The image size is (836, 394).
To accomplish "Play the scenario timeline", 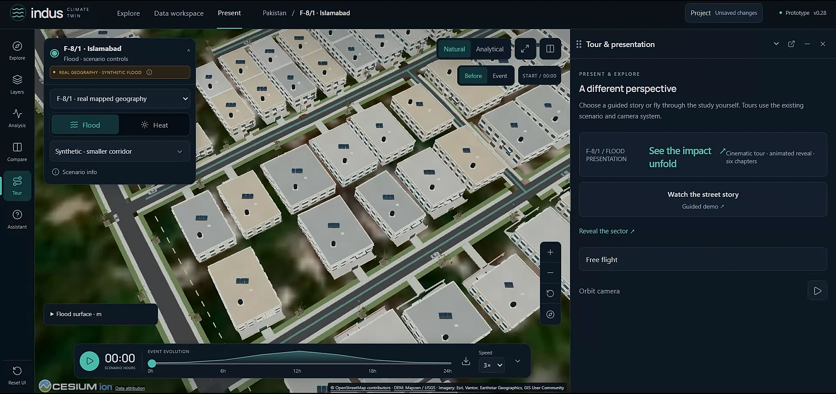I will [x=89, y=361].
